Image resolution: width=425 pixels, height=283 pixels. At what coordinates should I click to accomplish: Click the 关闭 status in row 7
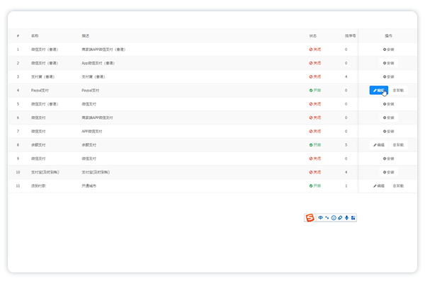pyautogui.click(x=315, y=132)
